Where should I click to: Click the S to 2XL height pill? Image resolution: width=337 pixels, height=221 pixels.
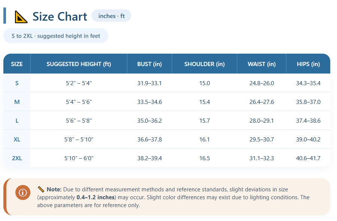56,36
